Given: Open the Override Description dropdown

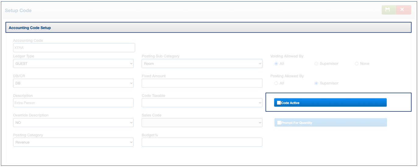Looking at the screenshot, I should [73, 123].
